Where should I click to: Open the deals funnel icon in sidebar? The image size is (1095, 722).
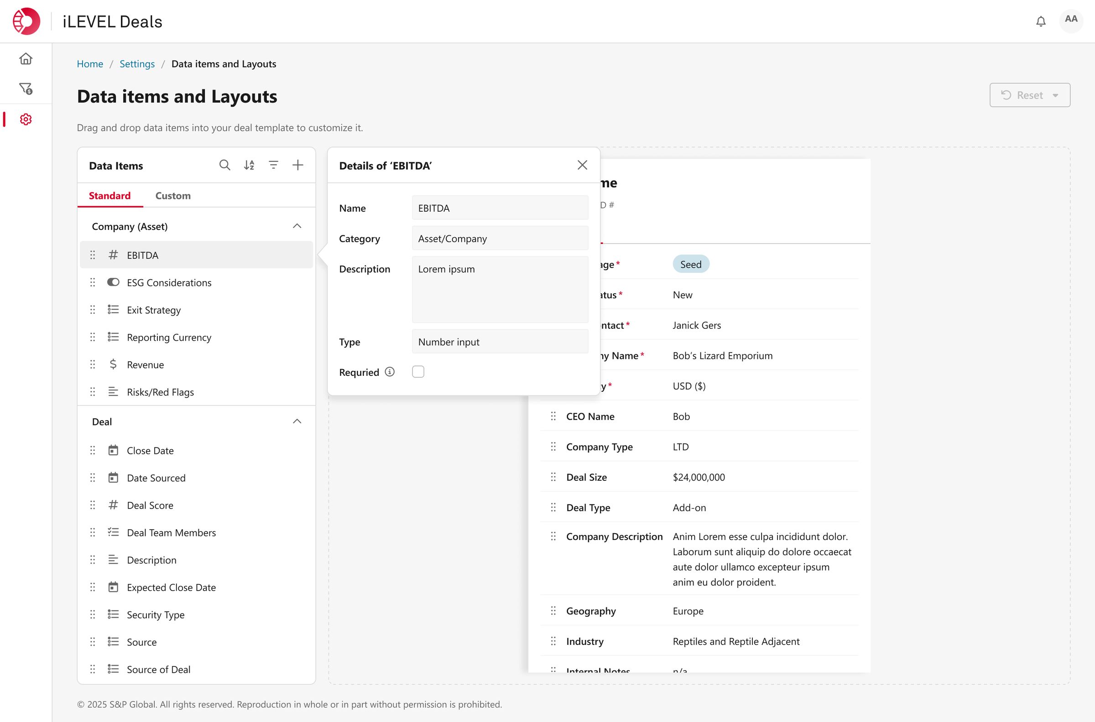(x=26, y=88)
